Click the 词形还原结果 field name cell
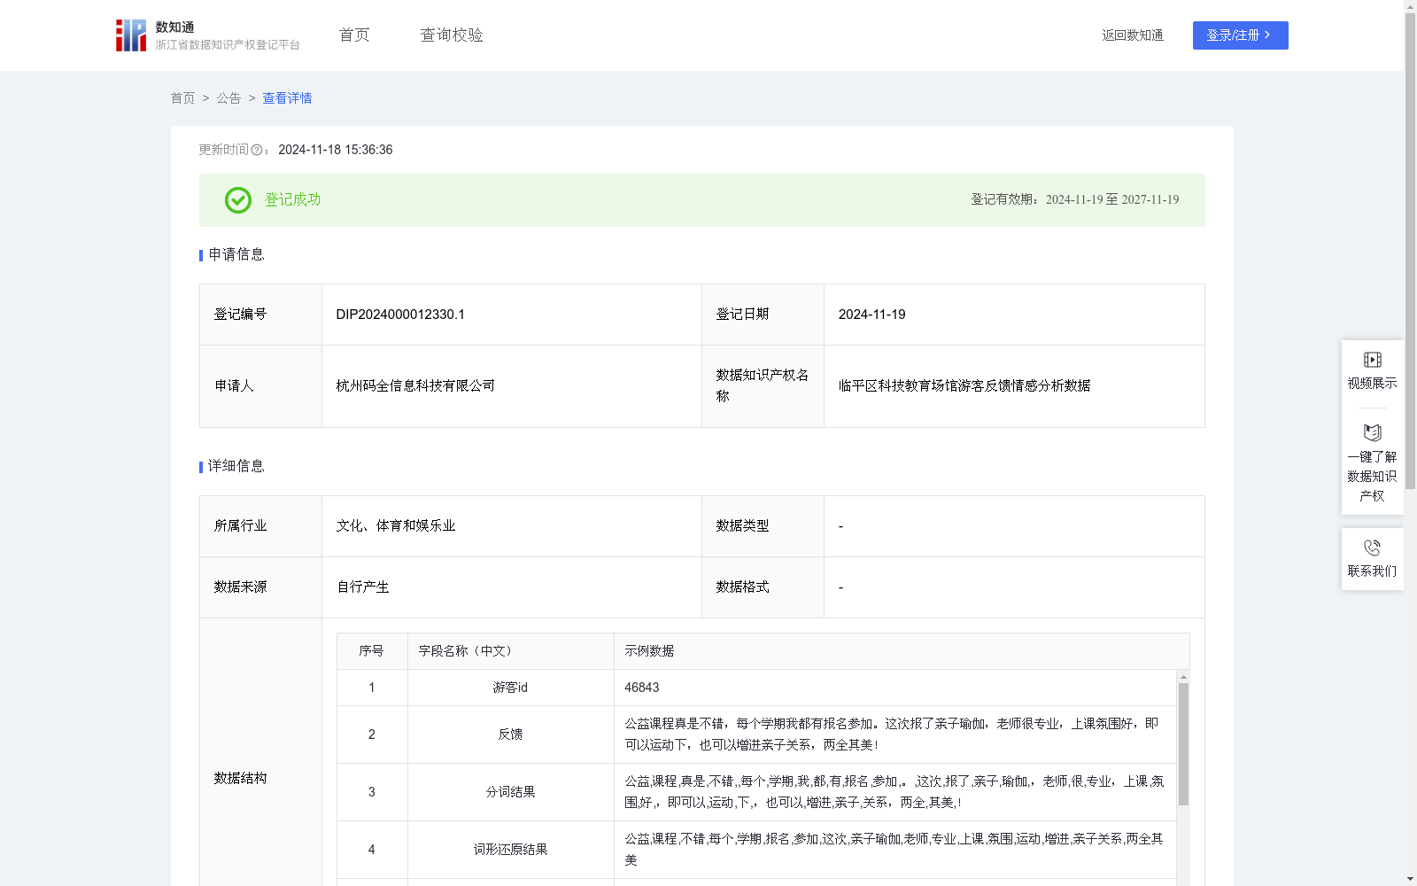The image size is (1417, 886). 511,850
